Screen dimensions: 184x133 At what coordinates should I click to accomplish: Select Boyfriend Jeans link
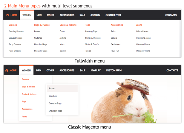(143, 38)
